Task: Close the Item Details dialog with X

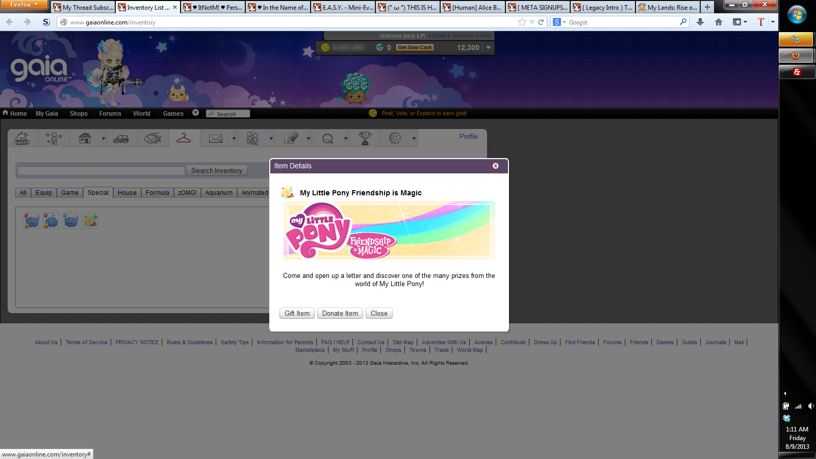Action: tap(495, 166)
